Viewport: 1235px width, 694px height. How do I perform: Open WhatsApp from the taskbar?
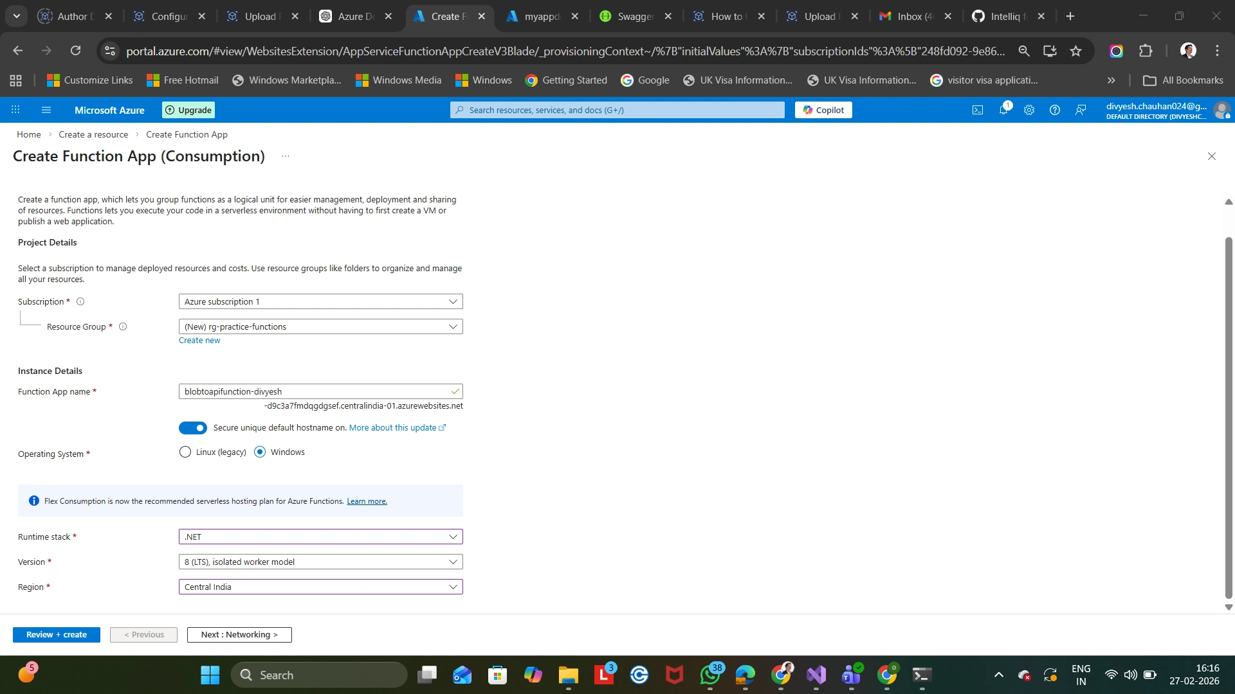pyautogui.click(x=711, y=675)
